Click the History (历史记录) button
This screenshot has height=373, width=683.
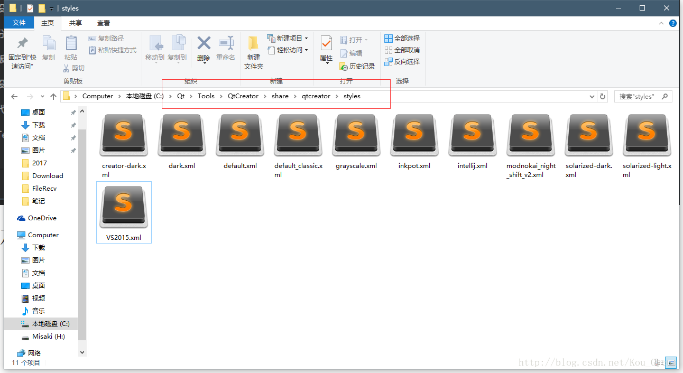pyautogui.click(x=357, y=67)
